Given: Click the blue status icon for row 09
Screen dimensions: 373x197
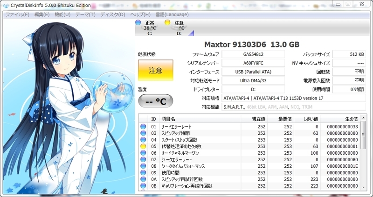Looking at the screenshot, I should [143, 172].
